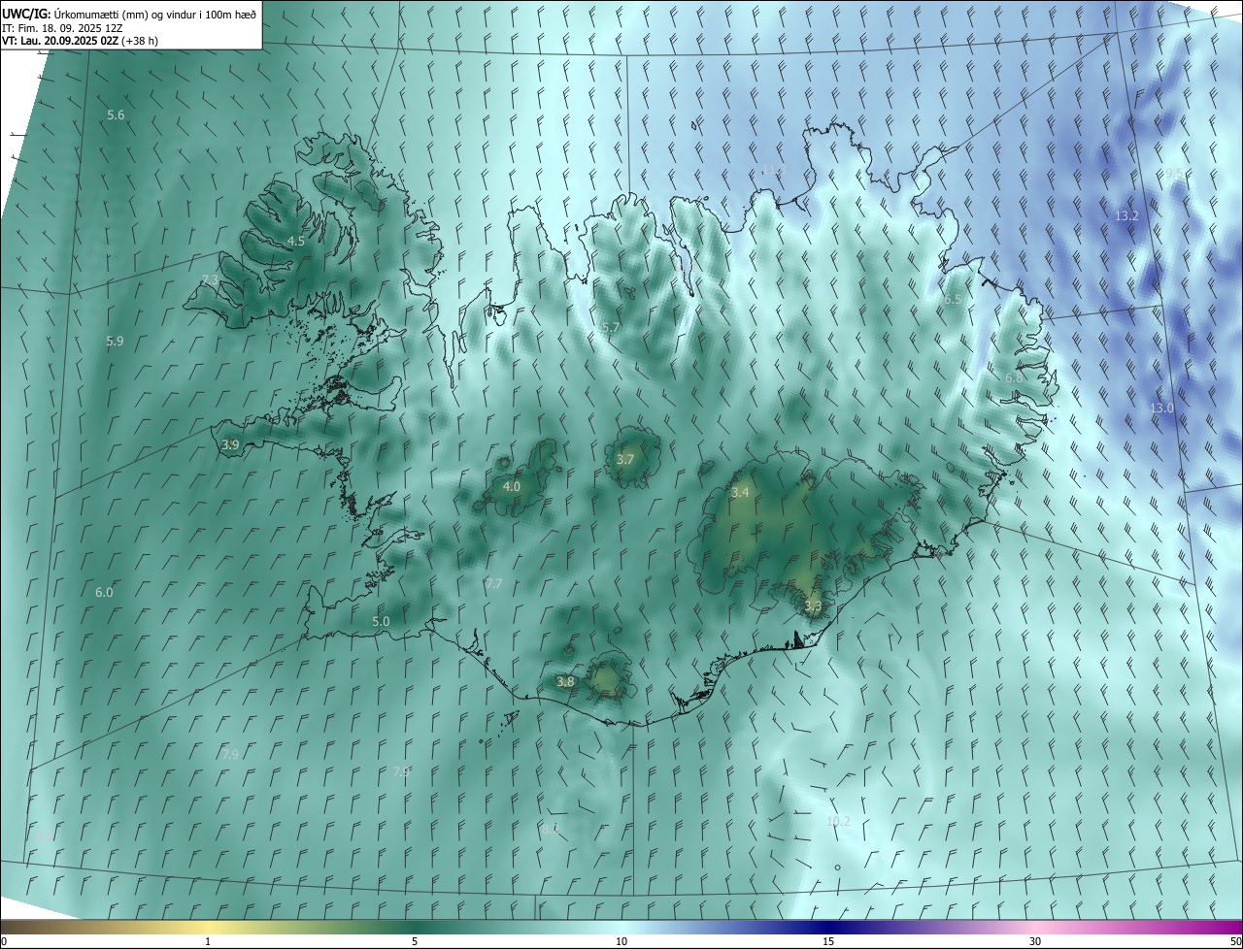This screenshot has height=949, width=1243.
Task: Click the colour scale tick label 1
Action: pos(208,941)
